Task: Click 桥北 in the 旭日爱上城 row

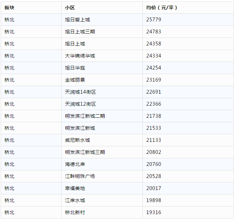Action: [x=9, y=20]
